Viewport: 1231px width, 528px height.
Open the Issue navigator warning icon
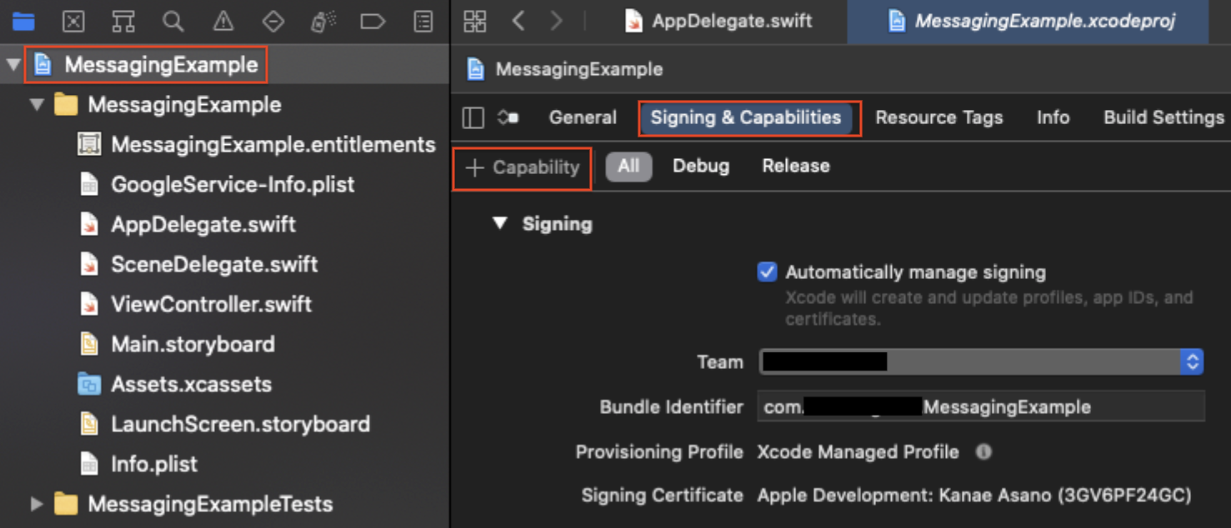223,22
